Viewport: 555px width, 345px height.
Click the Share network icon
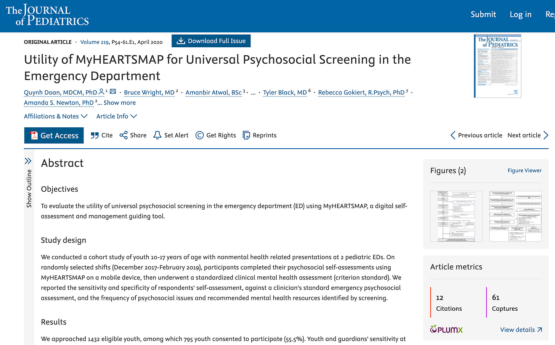point(124,135)
